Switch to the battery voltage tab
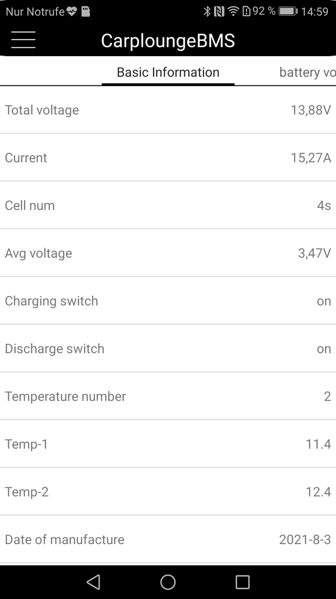Image resolution: width=336 pixels, height=599 pixels. (307, 72)
